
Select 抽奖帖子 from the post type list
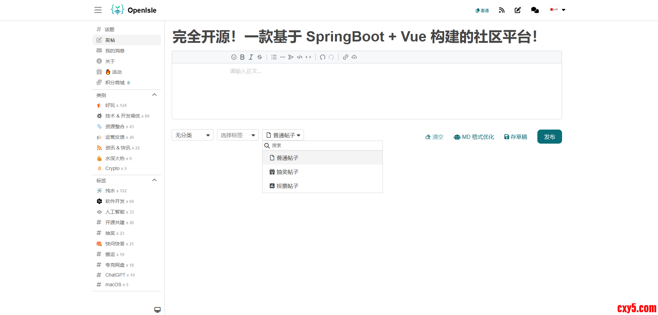tap(287, 172)
